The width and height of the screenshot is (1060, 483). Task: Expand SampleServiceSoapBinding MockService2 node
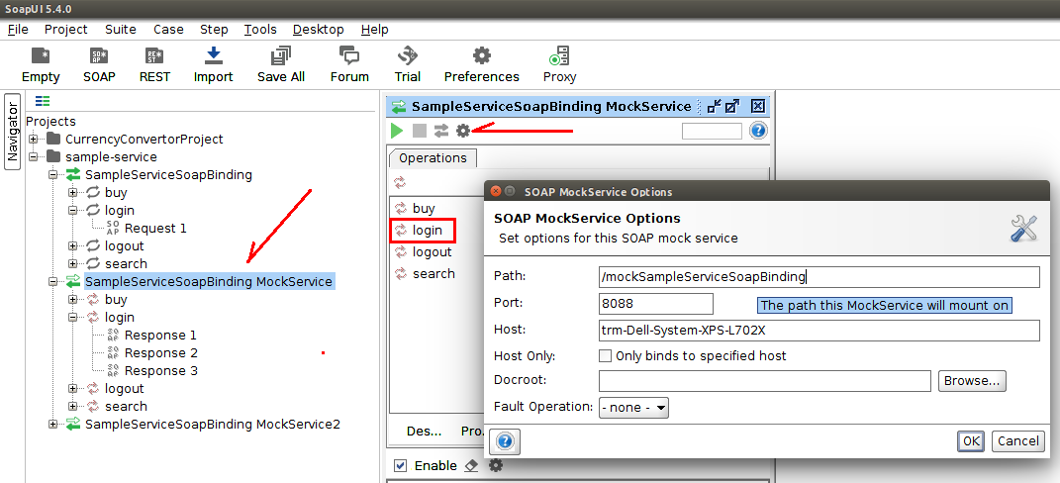(x=53, y=425)
